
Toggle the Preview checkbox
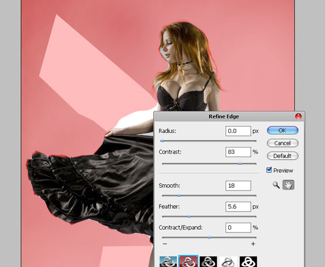269,170
